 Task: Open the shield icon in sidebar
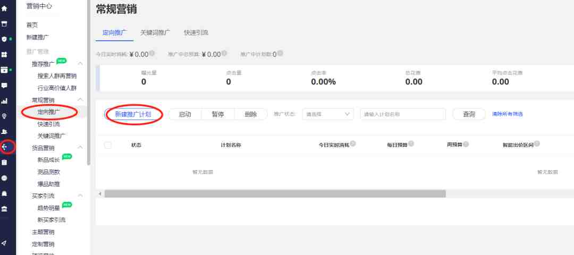point(4,39)
